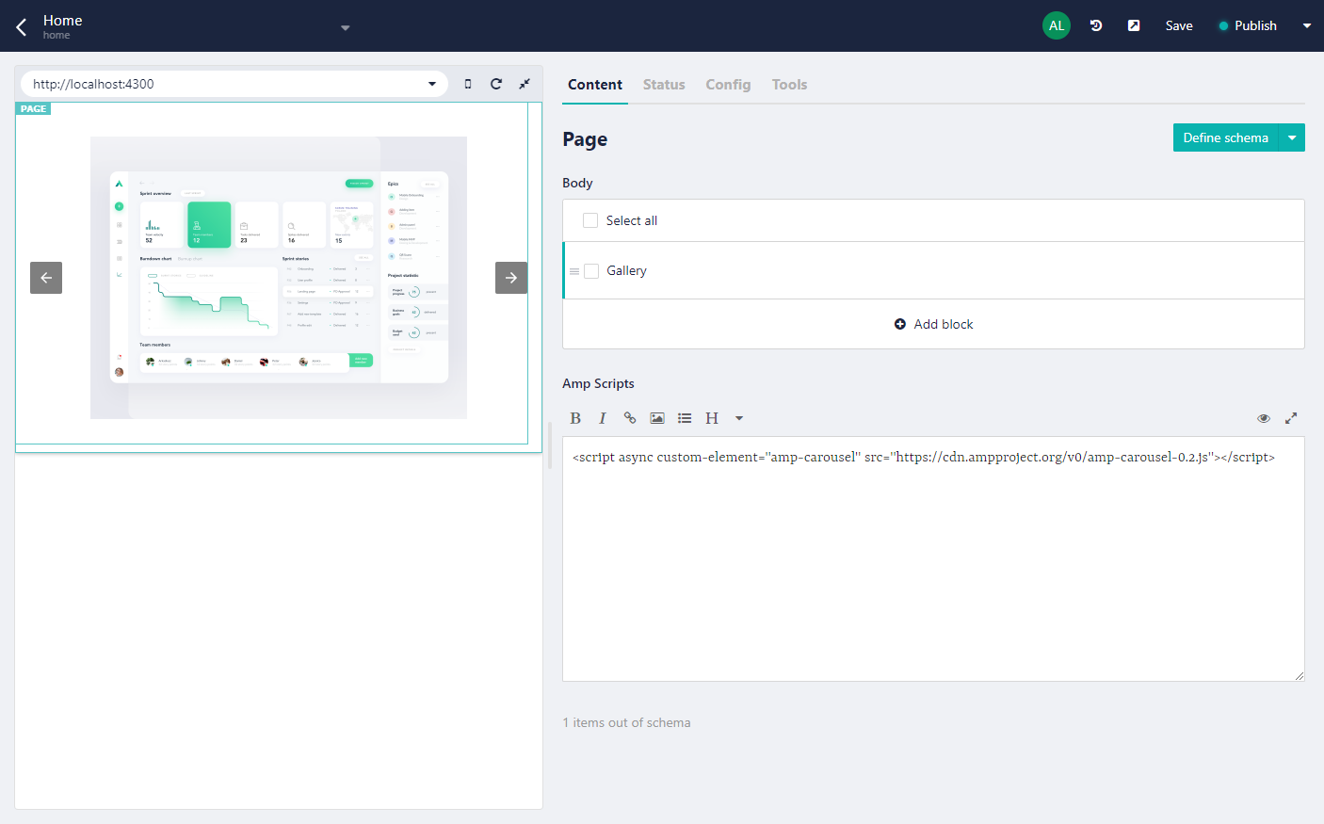Open more formatting options dropdown
This screenshot has width=1324, height=824.
pyautogui.click(x=739, y=418)
